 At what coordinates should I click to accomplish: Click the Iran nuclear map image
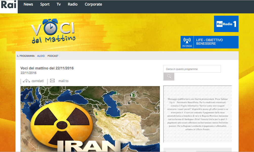pos(90,119)
